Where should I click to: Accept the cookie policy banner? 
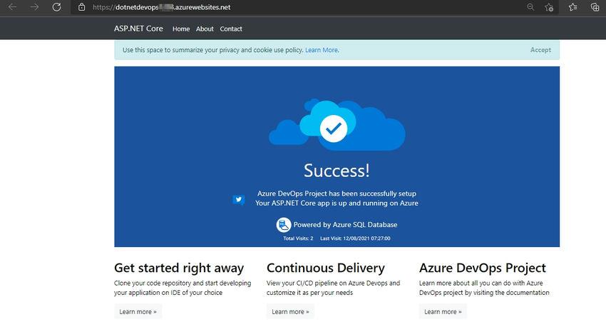tap(540, 50)
